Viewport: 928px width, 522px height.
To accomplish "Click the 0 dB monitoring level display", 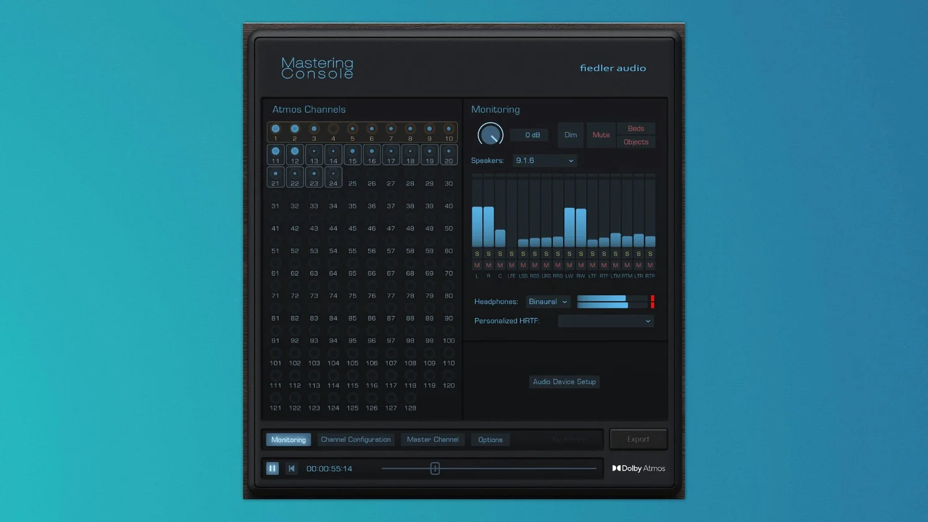I will point(530,134).
